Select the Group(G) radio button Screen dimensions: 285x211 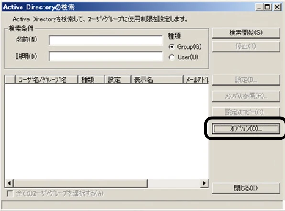[172, 47]
